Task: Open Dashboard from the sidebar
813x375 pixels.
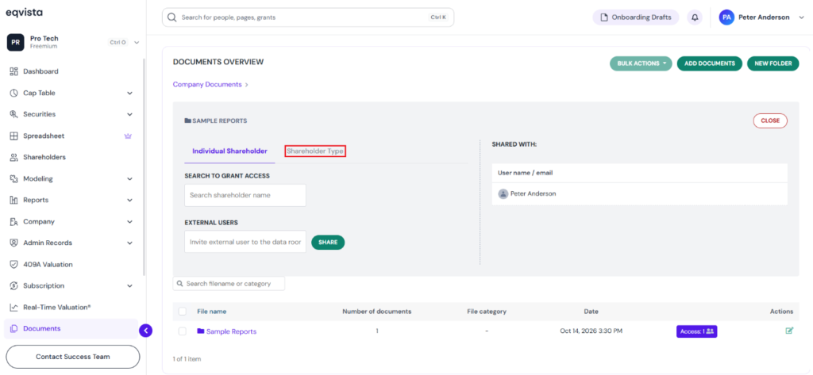Action: (x=40, y=71)
